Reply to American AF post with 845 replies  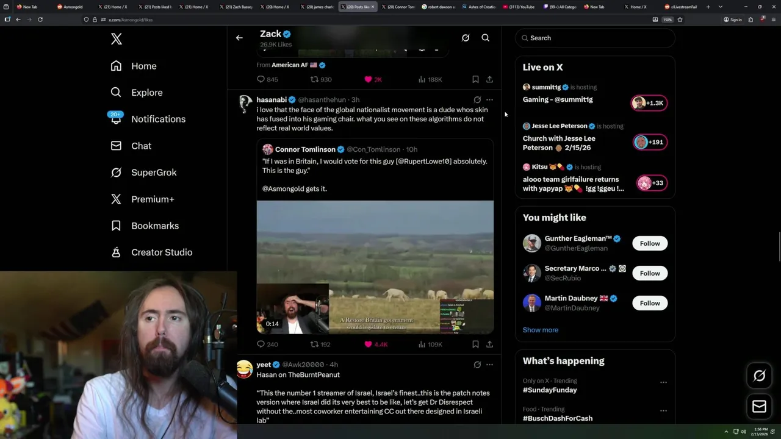(267, 79)
